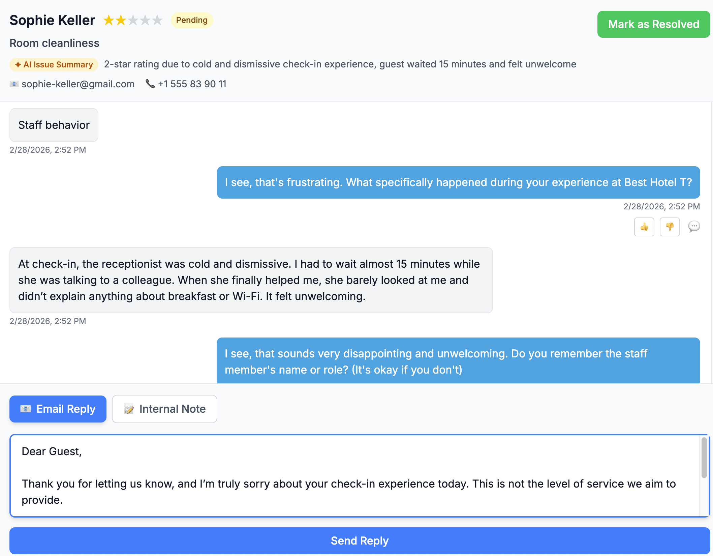Switch to the Internal Note tab
Screen dimensions: 713x556
[x=164, y=409]
